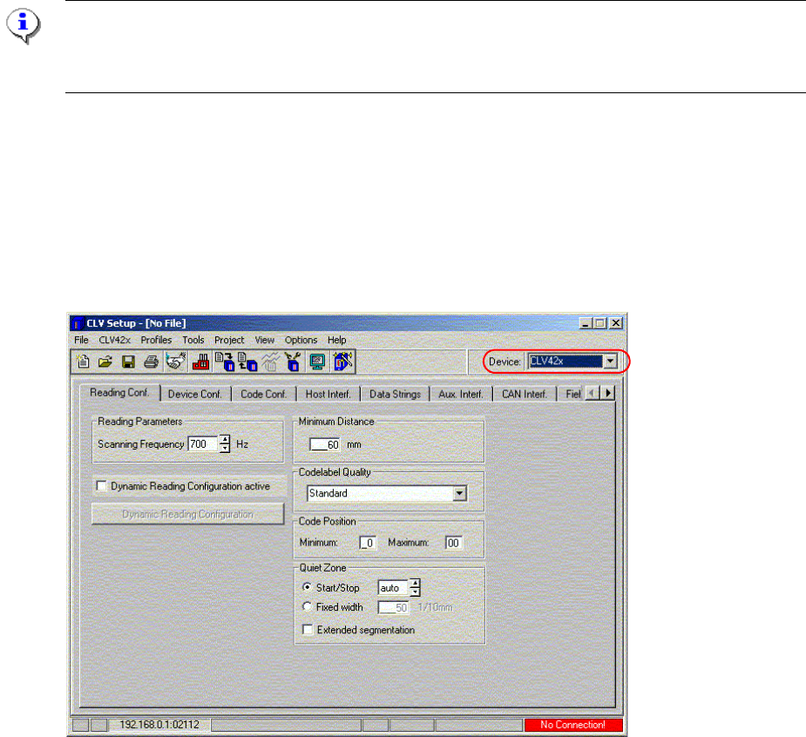
Task: Click the red factory defaults icon
Action: (x=200, y=362)
